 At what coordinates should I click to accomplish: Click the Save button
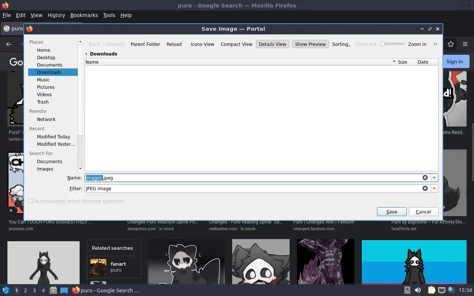(x=391, y=212)
